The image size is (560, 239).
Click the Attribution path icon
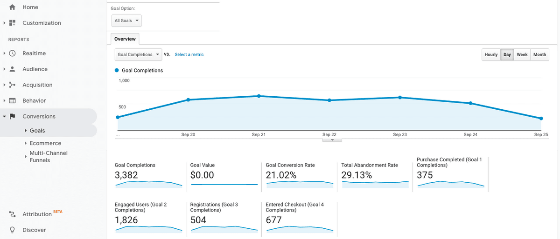[x=12, y=214]
